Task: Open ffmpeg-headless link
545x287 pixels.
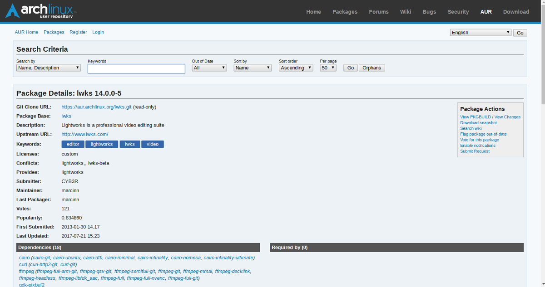Action: point(37,278)
